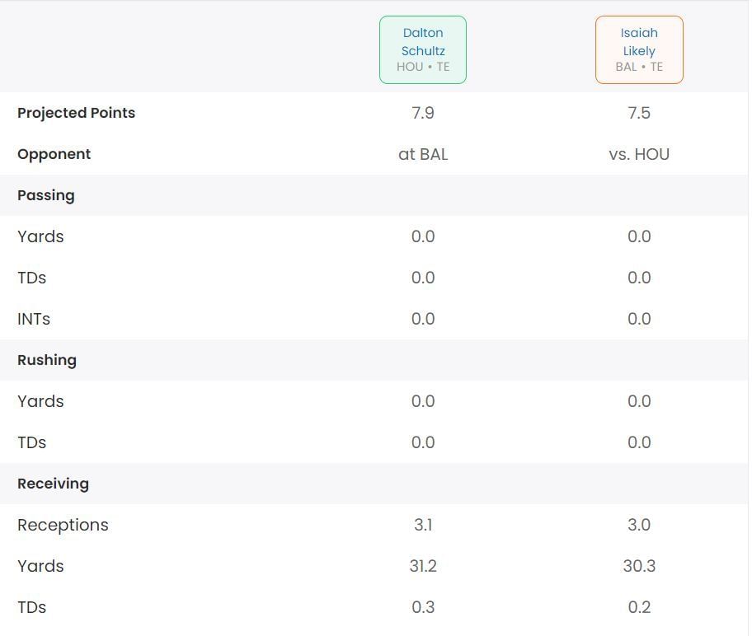The height and width of the screenshot is (636, 752).
Task: Click the Receptions row label
Action: (x=63, y=525)
